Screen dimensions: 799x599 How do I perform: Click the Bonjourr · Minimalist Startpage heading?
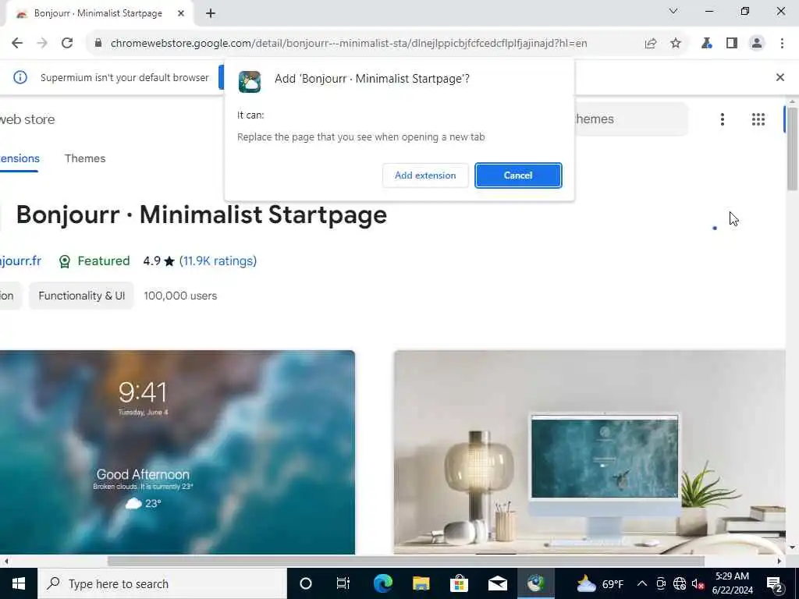(x=202, y=215)
